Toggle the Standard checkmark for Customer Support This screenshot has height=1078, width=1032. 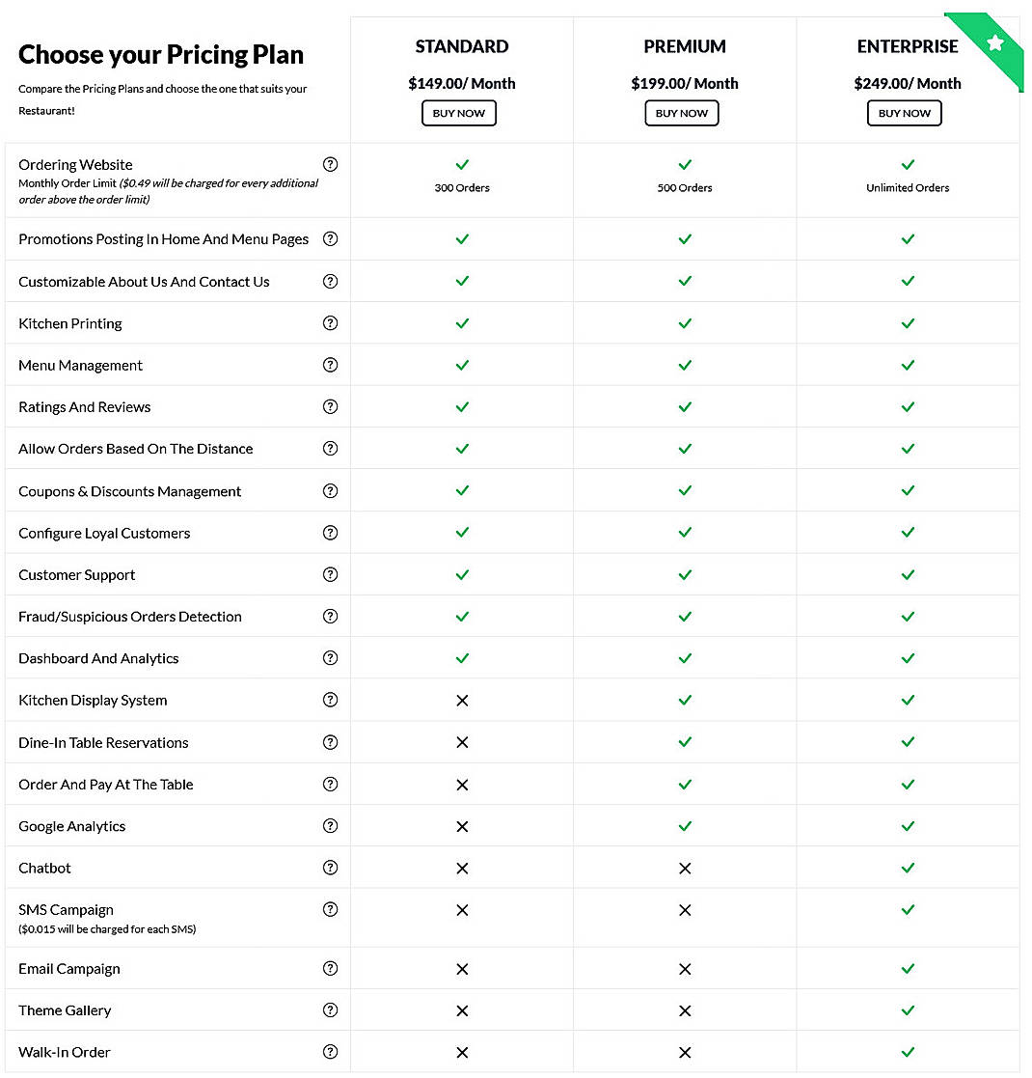(462, 574)
